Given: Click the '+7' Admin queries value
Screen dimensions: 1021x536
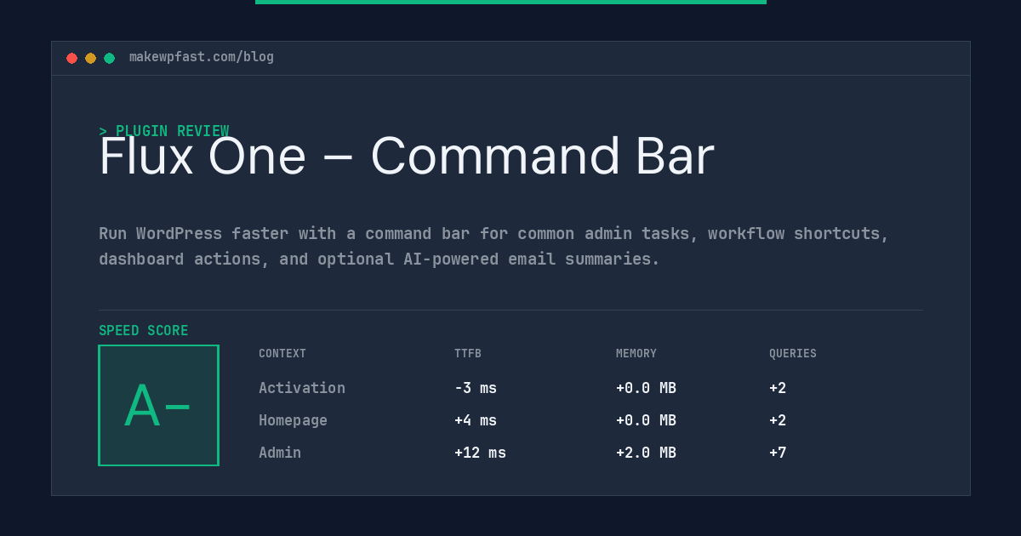Looking at the screenshot, I should point(778,453).
